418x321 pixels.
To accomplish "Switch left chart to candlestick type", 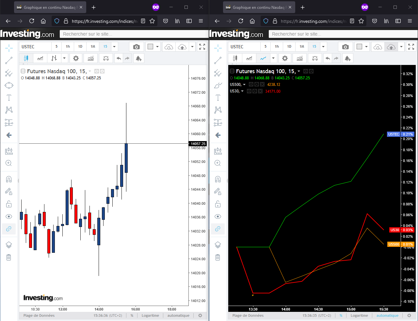I will click(x=26, y=58).
